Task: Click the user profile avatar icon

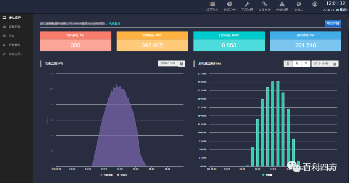Action: [314, 4]
